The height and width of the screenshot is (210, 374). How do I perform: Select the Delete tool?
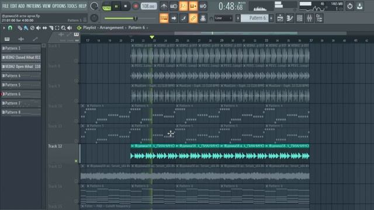tap(32, 28)
